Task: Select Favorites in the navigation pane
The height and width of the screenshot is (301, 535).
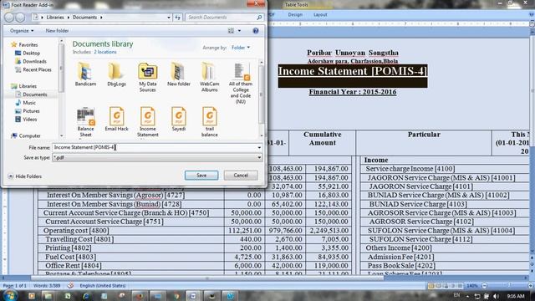Action: click(24, 44)
